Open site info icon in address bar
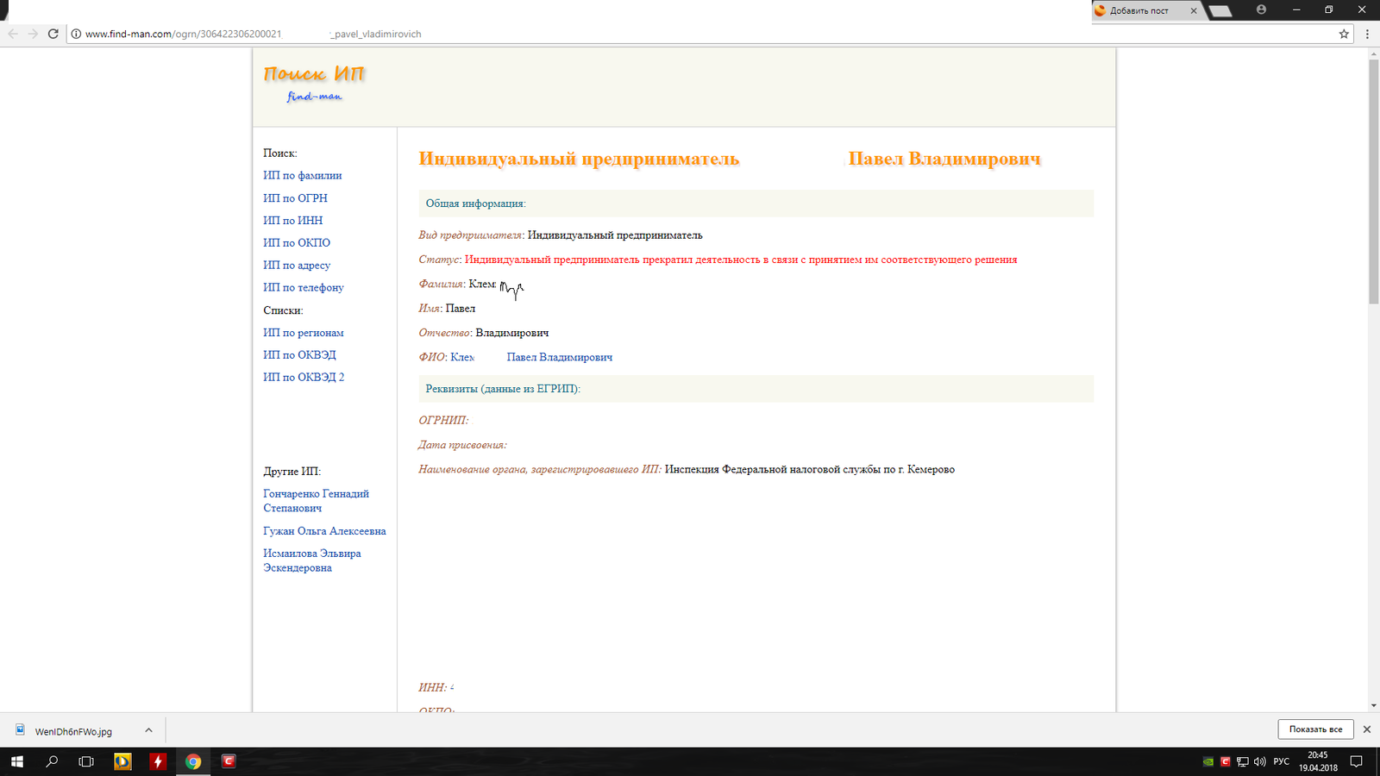 pos(76,34)
